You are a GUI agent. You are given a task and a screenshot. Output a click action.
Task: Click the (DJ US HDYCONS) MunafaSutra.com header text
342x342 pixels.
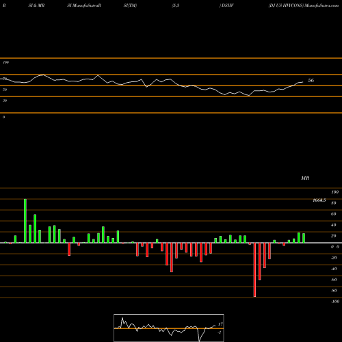(304, 5)
